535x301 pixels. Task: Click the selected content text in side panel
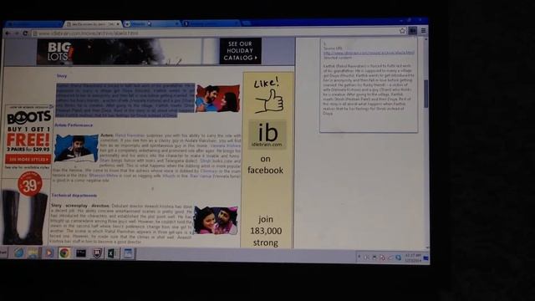coord(368,89)
